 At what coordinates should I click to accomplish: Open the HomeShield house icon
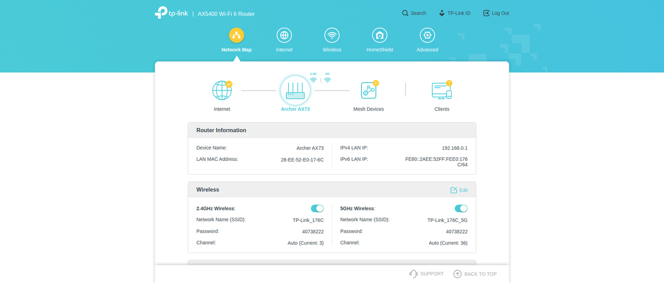tap(380, 35)
